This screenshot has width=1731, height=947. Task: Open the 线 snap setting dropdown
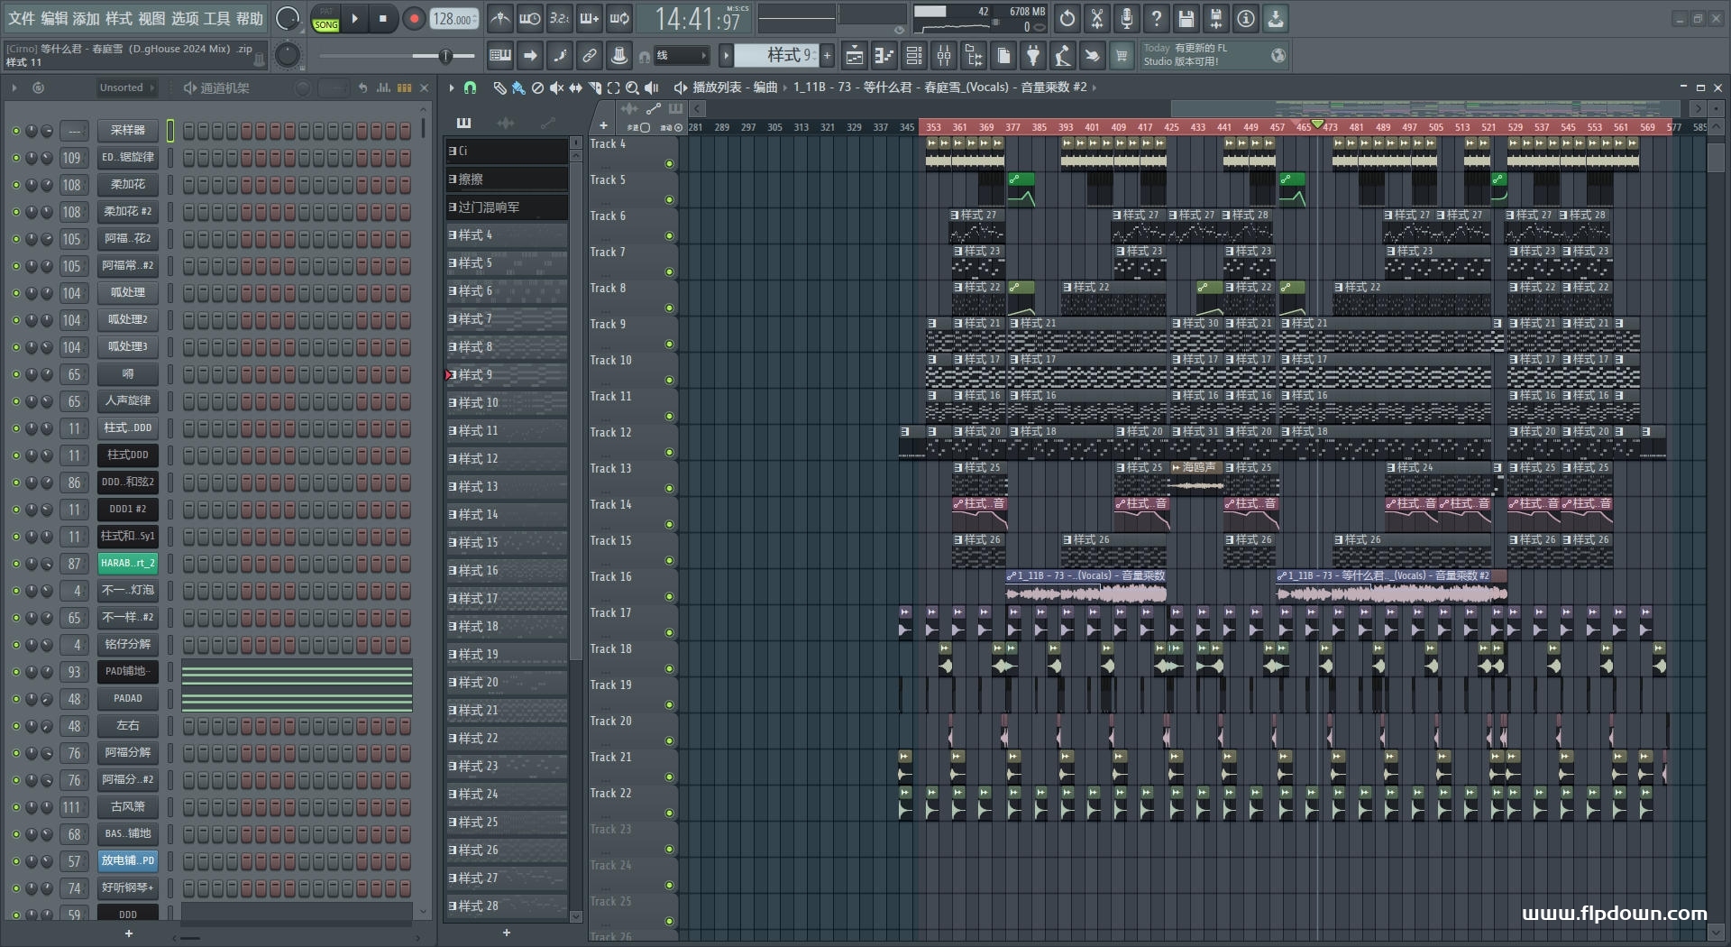pyautogui.click(x=682, y=56)
